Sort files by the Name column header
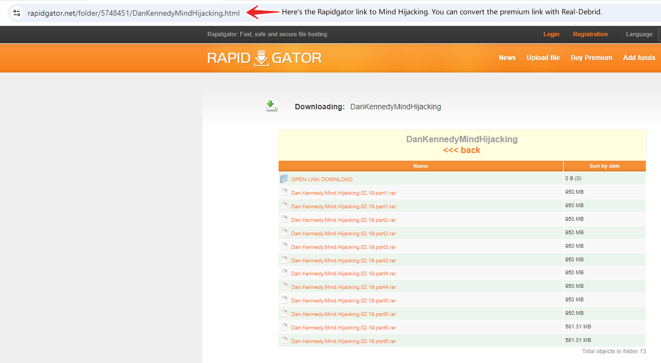 coord(420,166)
